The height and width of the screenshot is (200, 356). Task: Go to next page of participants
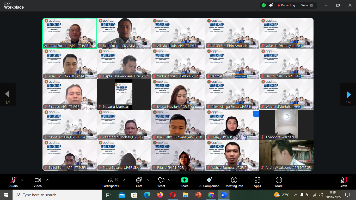348,94
